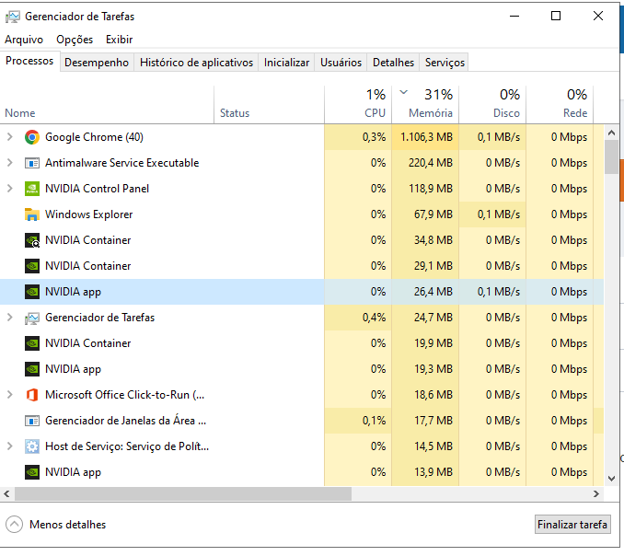Click the icon of the 19,9 MB NVIDIA Container

32,343
